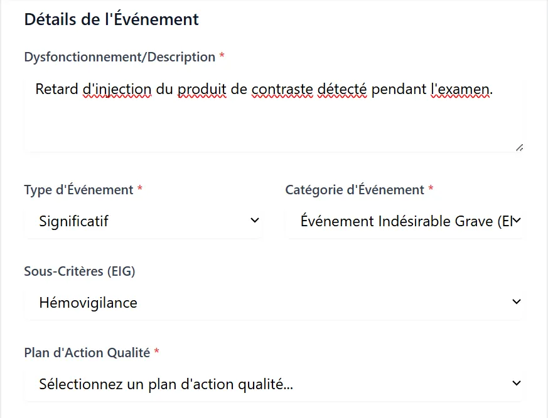The height and width of the screenshot is (418, 548).
Task: Open the Sélectionnez un plan d'action qualité dropdown
Action: pos(274,384)
